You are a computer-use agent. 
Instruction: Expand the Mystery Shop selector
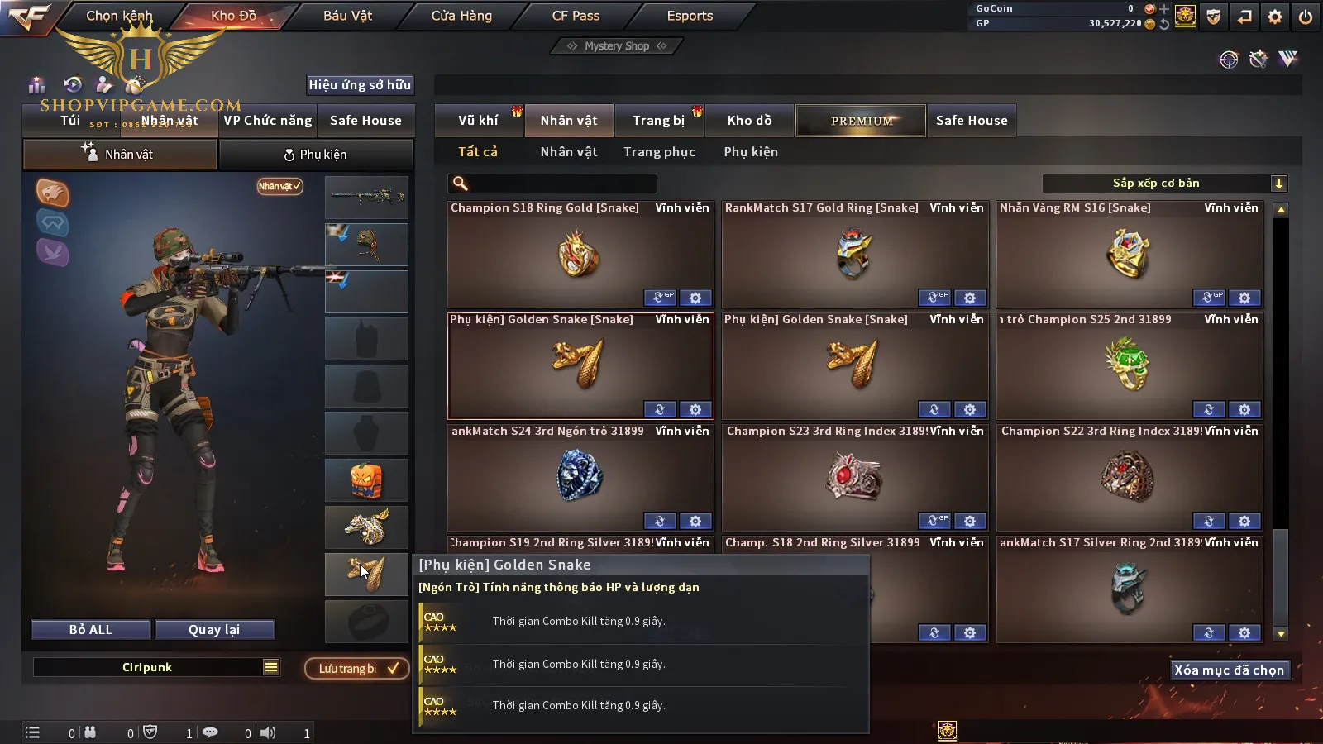[x=616, y=46]
